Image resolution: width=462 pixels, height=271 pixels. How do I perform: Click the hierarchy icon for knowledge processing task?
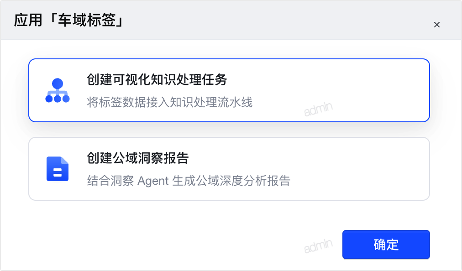(x=58, y=90)
